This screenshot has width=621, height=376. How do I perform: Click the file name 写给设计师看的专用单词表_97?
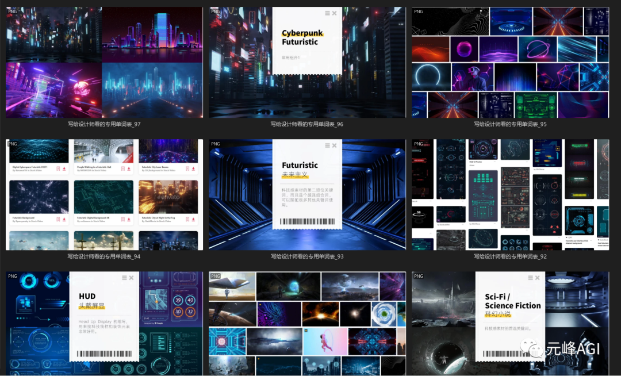pyautogui.click(x=104, y=124)
